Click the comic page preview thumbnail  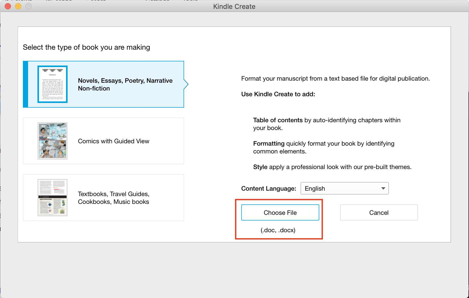click(52, 141)
